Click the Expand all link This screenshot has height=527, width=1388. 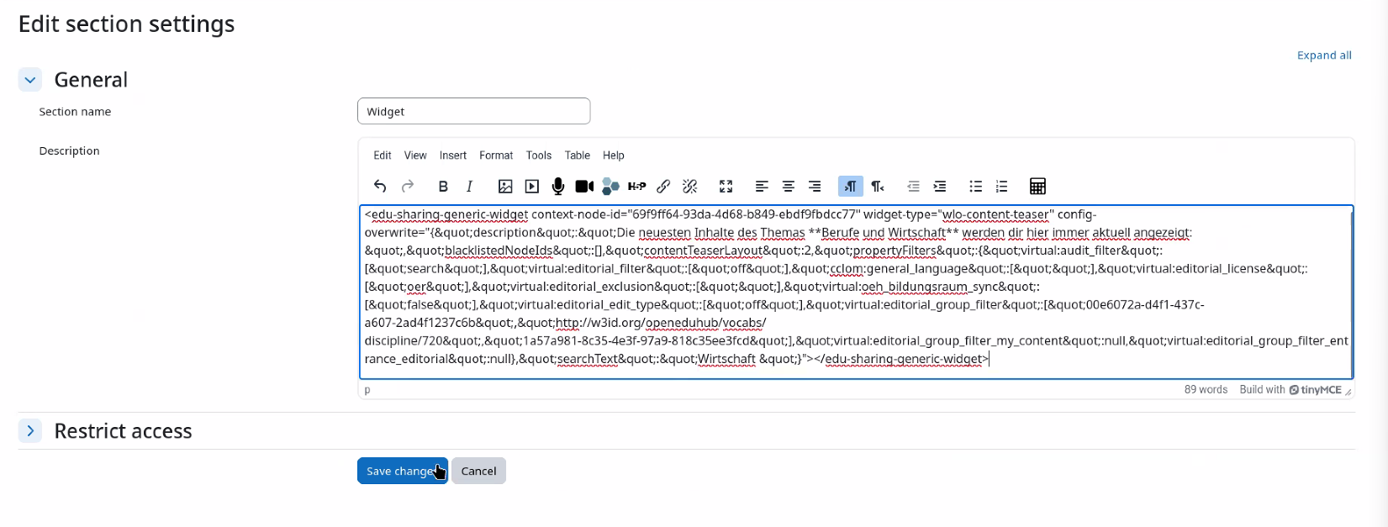tap(1324, 55)
